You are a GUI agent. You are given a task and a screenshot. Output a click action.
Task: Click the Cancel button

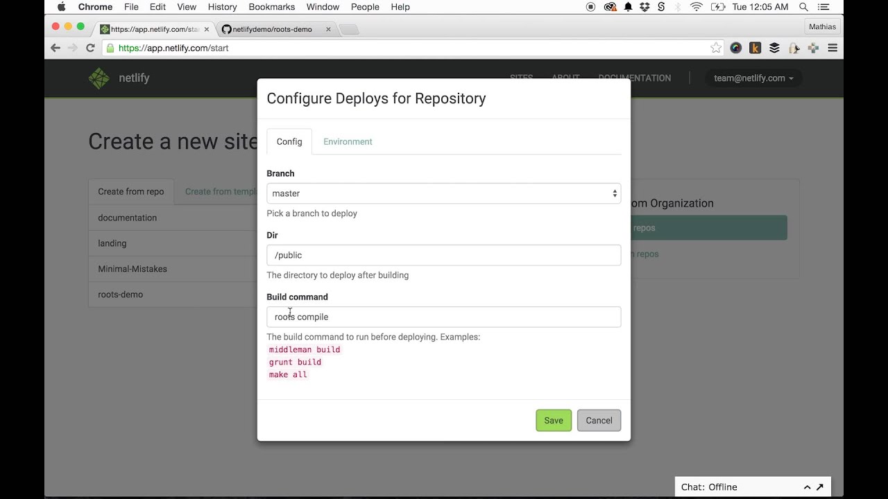coord(599,421)
